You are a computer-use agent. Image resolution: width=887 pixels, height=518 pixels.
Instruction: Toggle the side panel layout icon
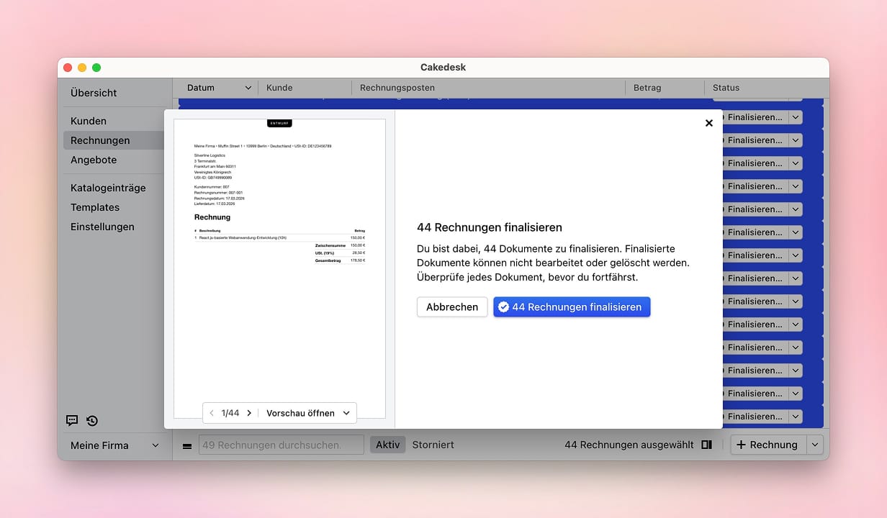707,445
